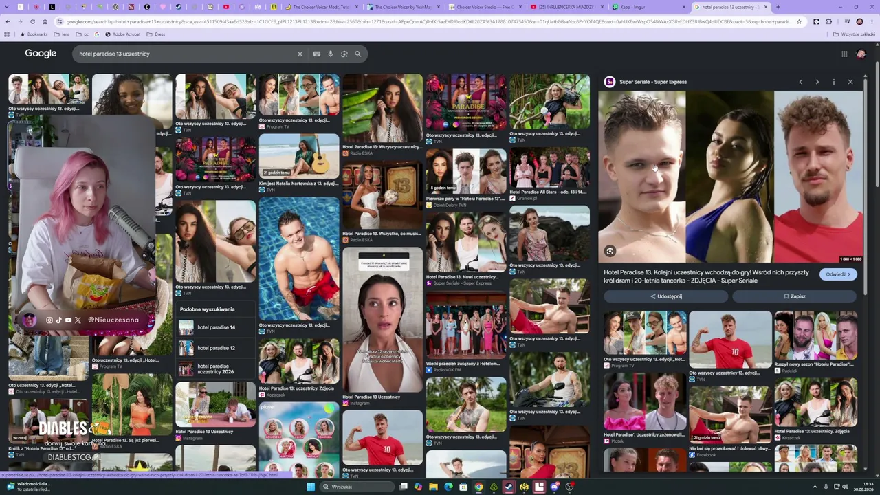Open a new browser tab
The height and width of the screenshot is (495, 880).
coord(778,7)
